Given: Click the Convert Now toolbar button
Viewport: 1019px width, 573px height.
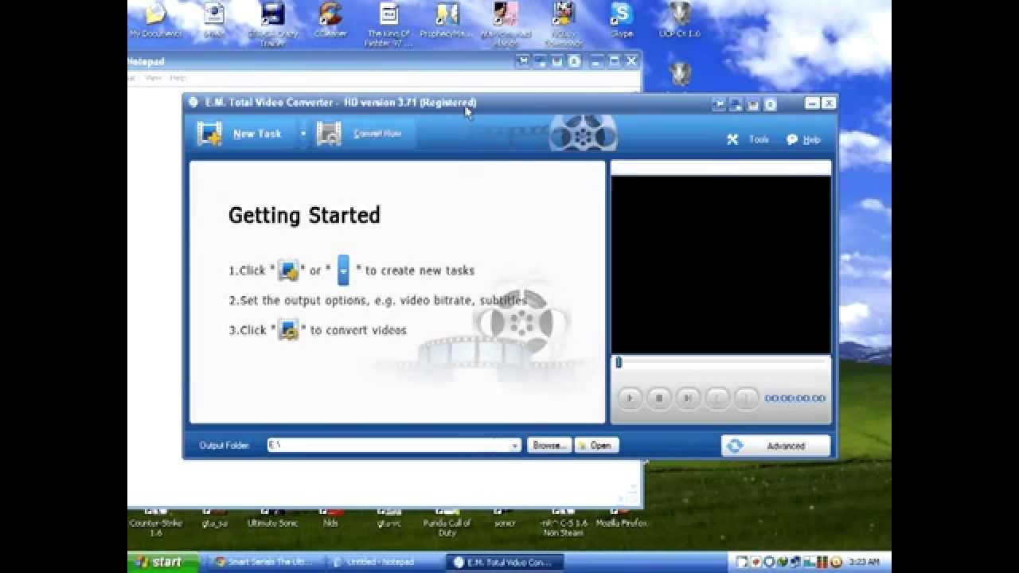Looking at the screenshot, I should coord(359,134).
